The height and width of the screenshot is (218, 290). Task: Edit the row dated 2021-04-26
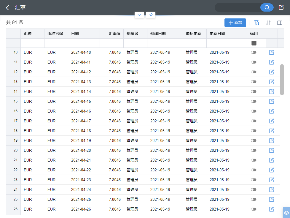point(272,209)
